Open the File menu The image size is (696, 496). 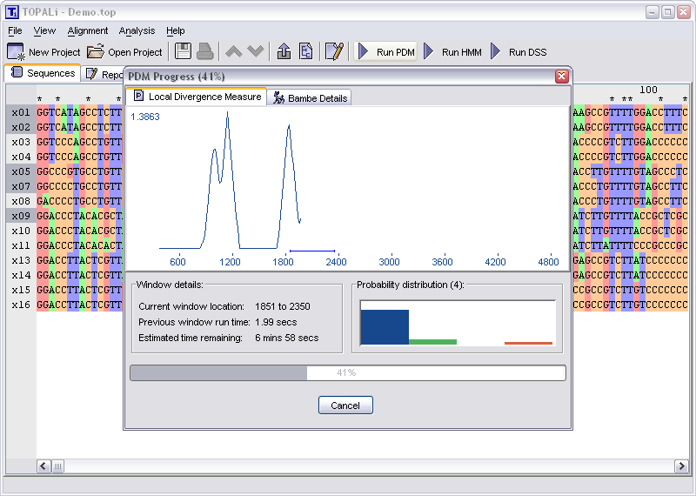(x=15, y=30)
